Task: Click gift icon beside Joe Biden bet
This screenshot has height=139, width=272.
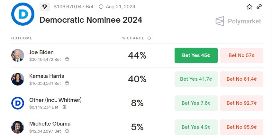Action: [67, 59]
